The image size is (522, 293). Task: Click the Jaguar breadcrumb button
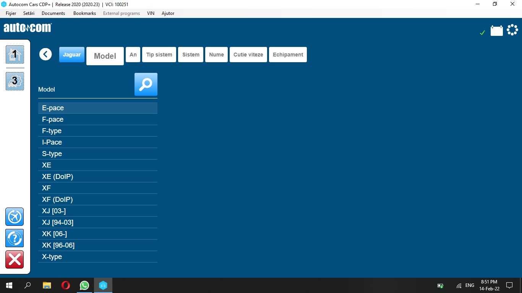[x=72, y=55]
